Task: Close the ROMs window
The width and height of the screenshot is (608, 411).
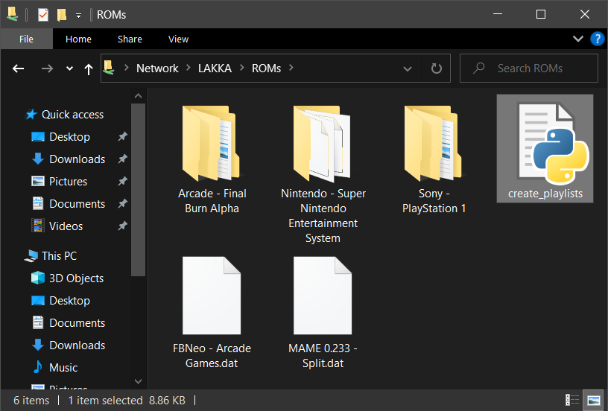Action: (585, 14)
